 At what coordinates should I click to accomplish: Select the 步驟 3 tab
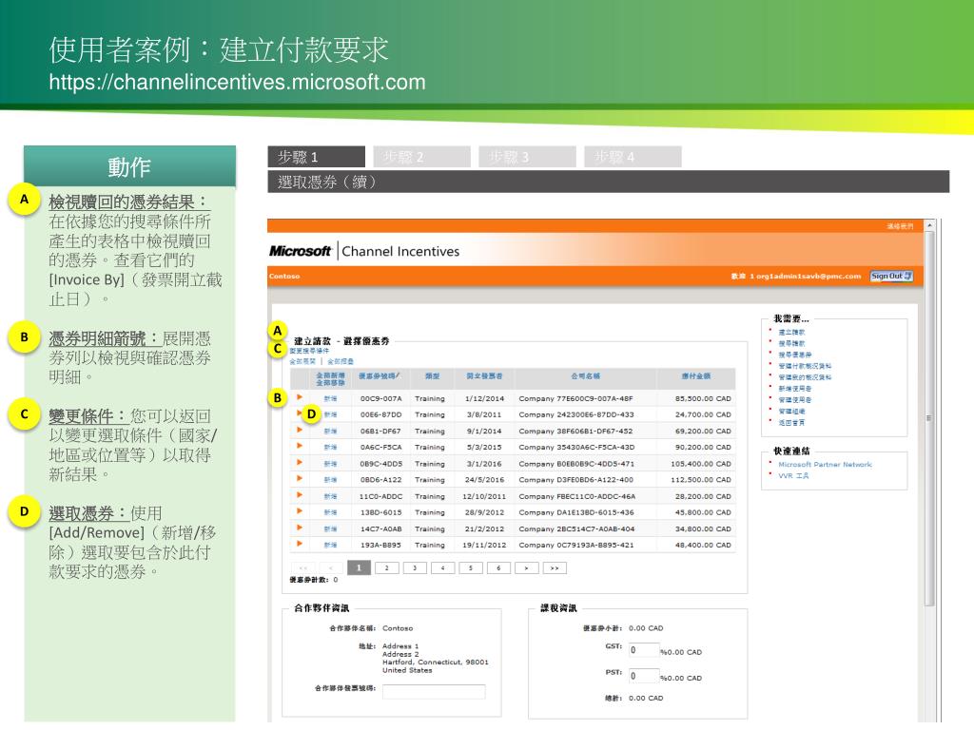(x=527, y=157)
